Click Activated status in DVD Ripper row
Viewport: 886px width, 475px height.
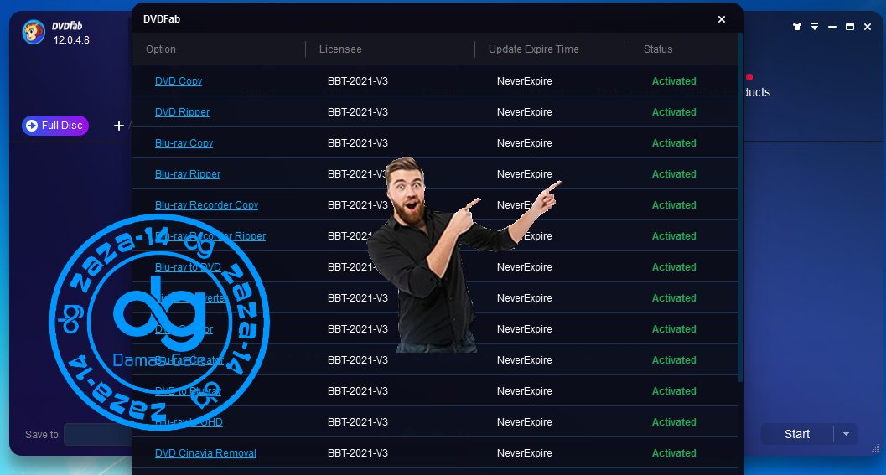(674, 111)
